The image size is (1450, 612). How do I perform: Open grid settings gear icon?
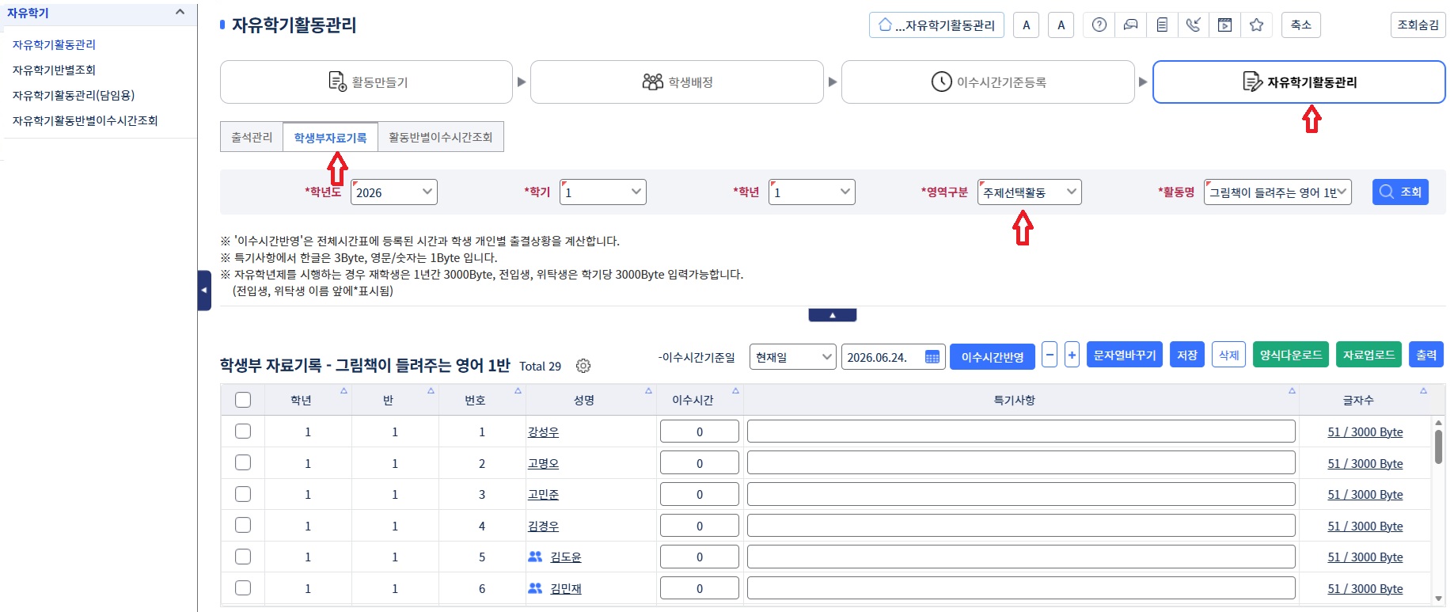583,366
